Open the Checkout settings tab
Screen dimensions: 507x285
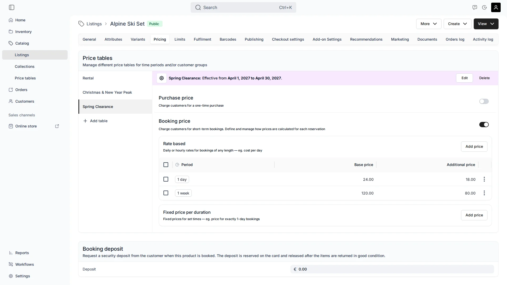point(288,39)
